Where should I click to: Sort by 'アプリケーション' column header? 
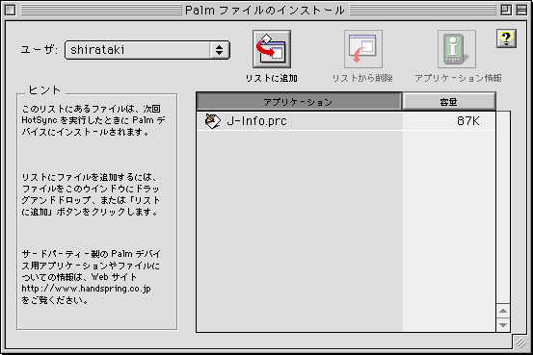tap(299, 102)
